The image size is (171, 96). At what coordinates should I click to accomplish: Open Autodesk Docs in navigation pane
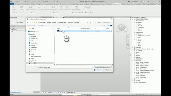(33, 39)
